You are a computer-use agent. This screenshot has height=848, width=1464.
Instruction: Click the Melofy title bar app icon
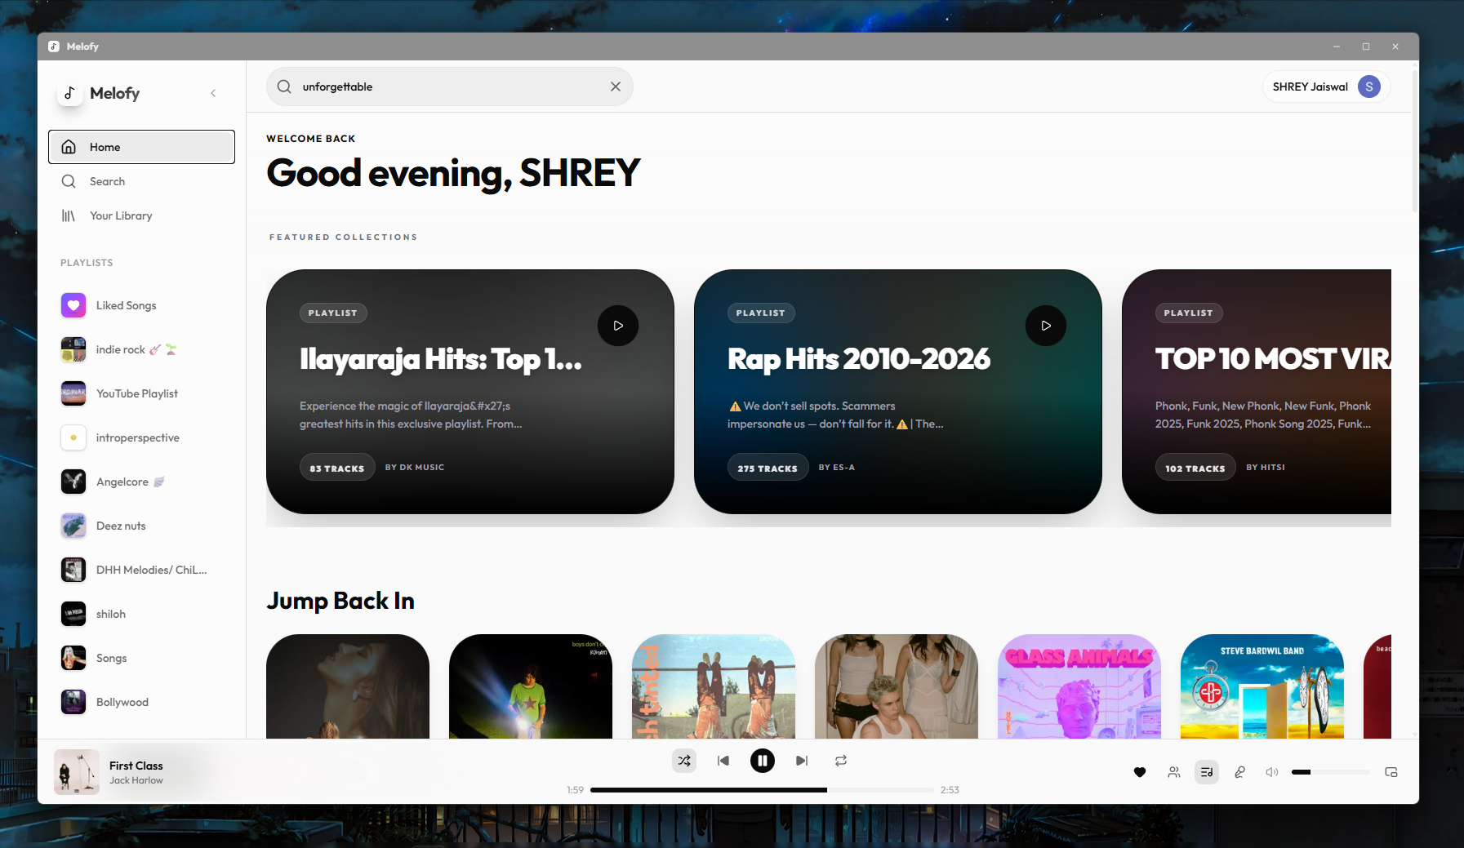coord(54,47)
